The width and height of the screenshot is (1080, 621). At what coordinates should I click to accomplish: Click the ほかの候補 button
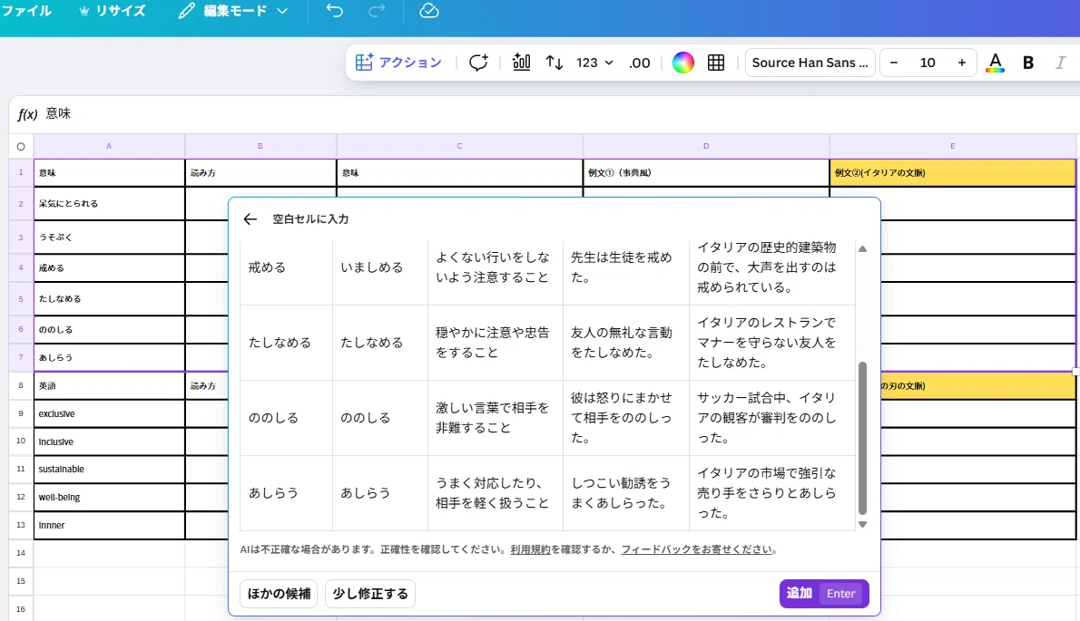pyautogui.click(x=279, y=594)
